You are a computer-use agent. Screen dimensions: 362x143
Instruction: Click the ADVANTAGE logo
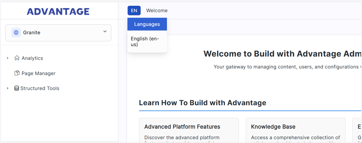pos(58,11)
